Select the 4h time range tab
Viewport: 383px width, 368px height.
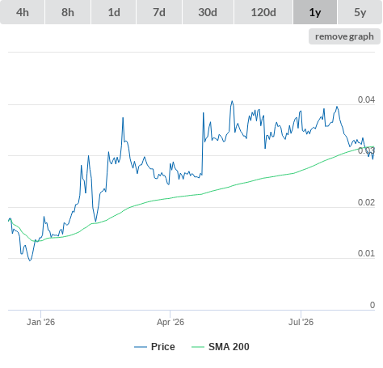23,12
